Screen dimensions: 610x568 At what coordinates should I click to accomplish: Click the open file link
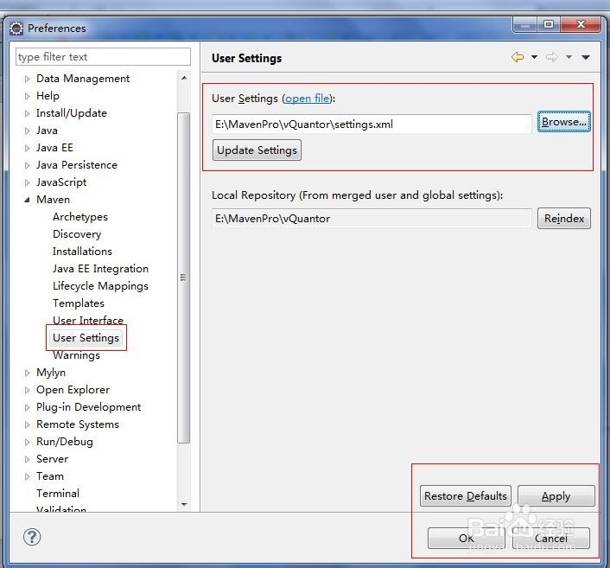pos(308,98)
